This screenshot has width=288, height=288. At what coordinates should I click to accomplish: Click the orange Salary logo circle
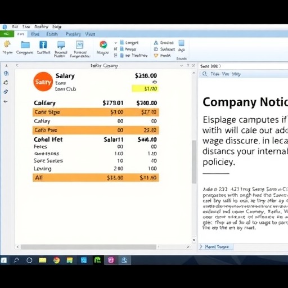tap(43, 82)
